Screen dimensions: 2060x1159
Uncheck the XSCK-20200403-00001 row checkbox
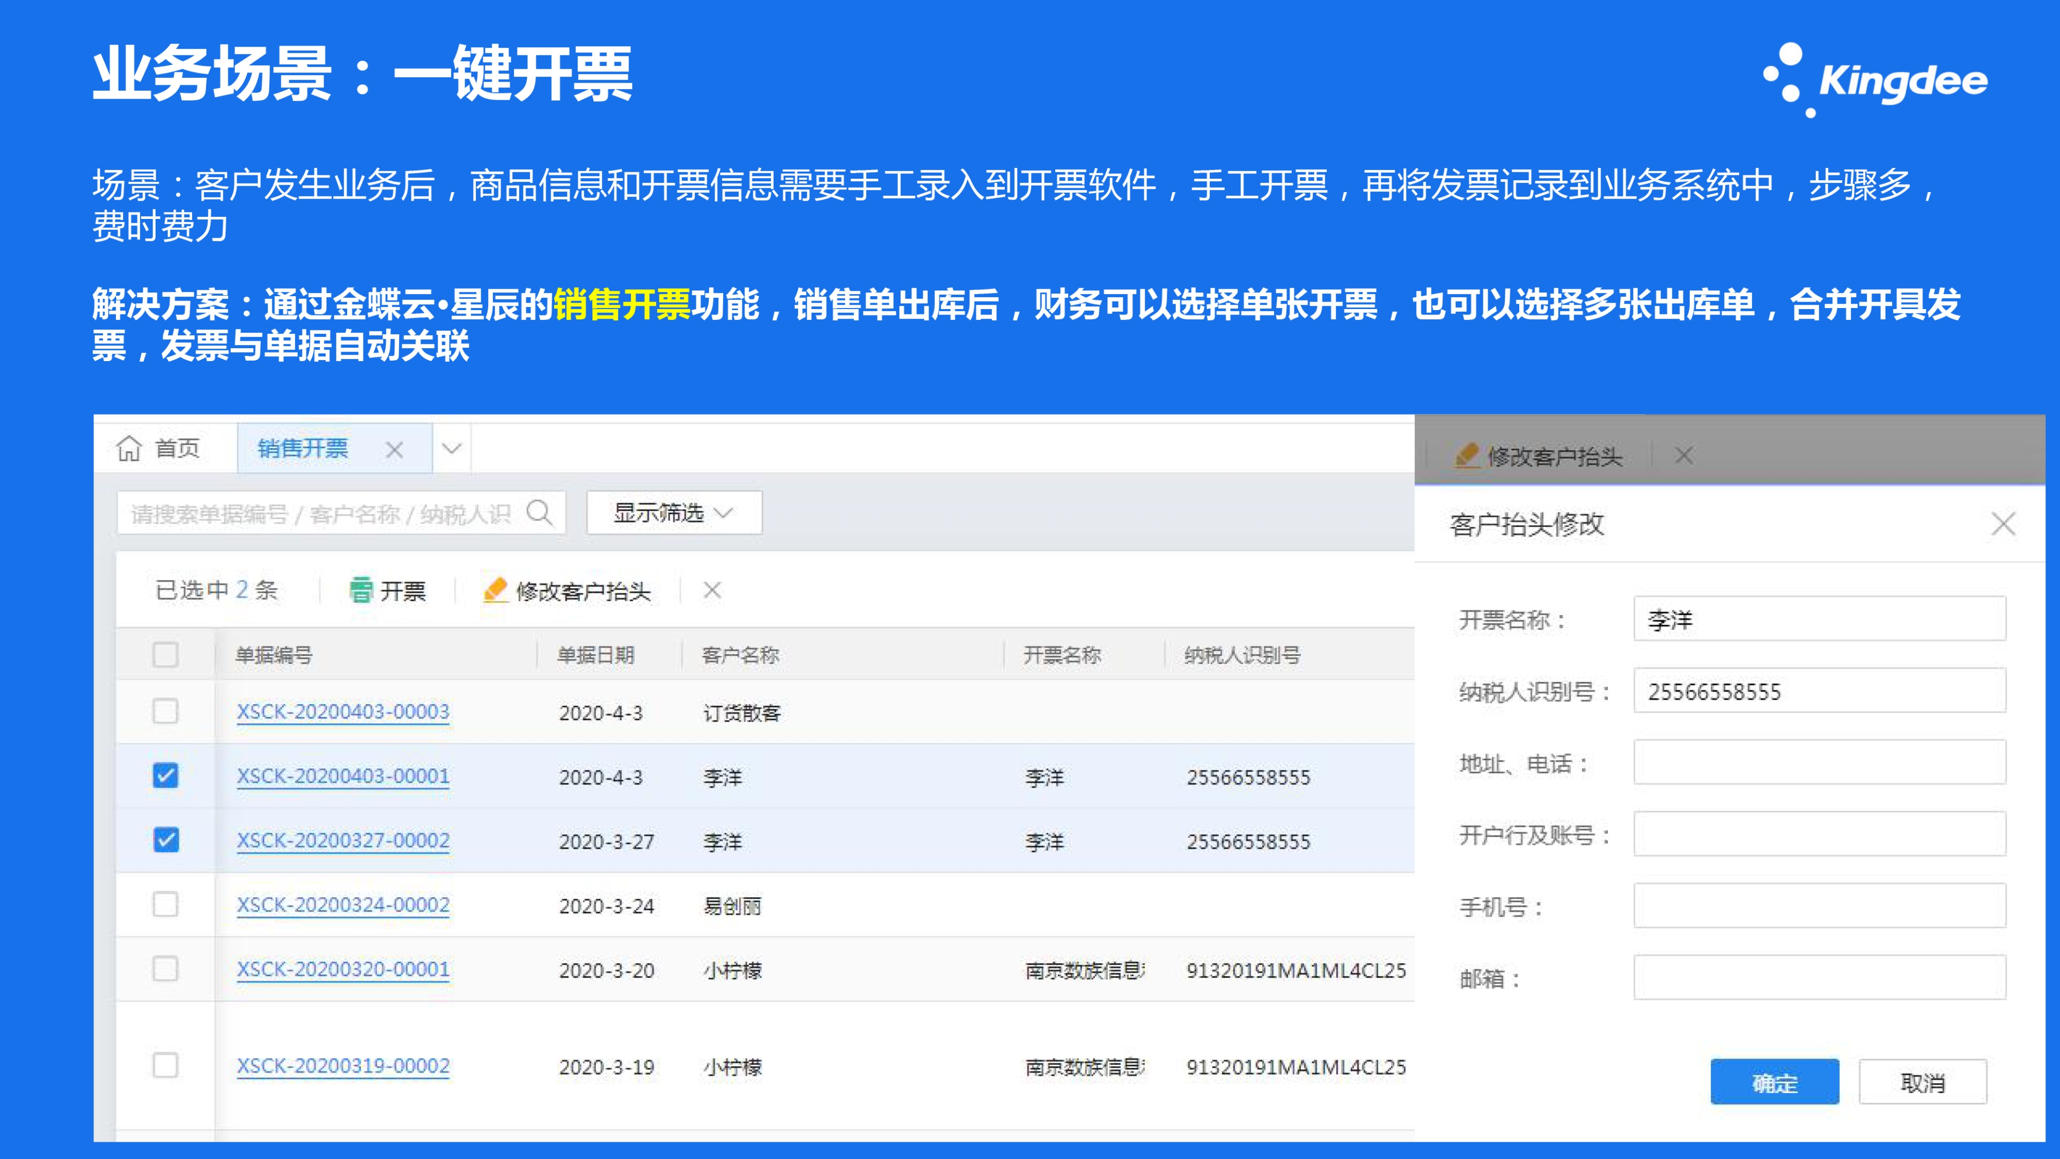tap(166, 776)
